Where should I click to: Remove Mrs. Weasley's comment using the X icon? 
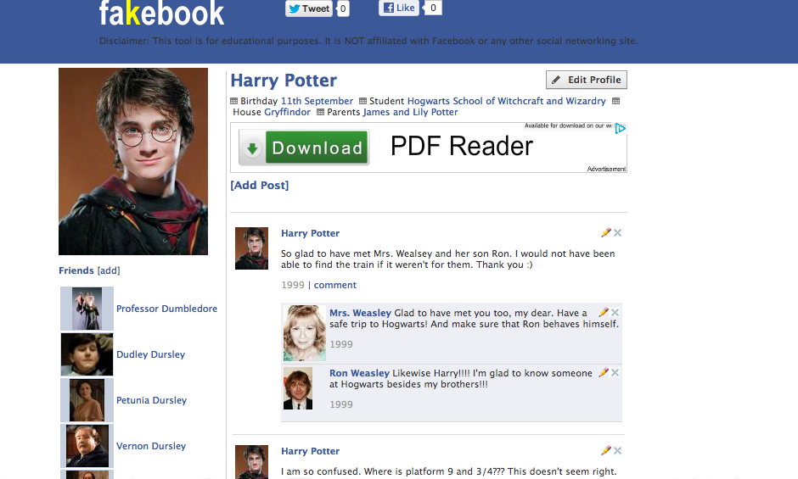pyautogui.click(x=615, y=312)
